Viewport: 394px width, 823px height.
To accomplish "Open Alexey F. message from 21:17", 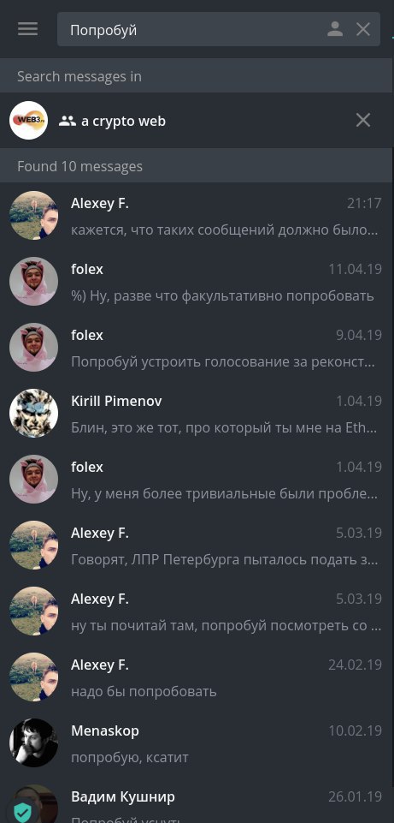I will [197, 216].
